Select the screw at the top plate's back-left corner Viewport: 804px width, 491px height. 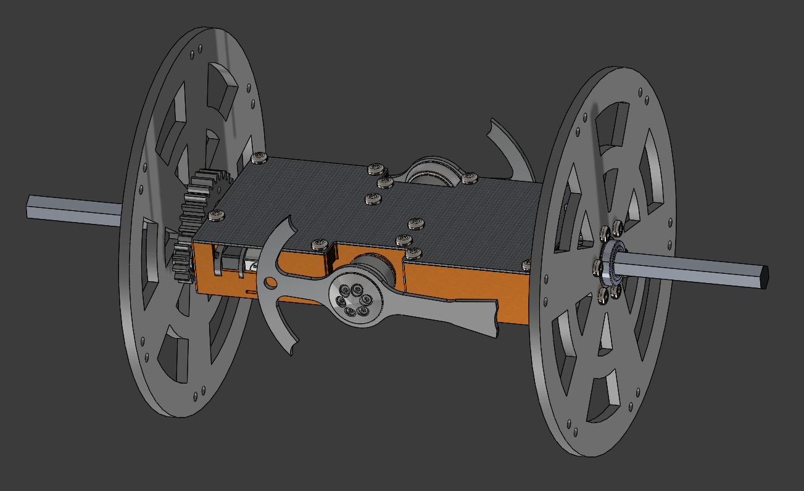click(x=259, y=159)
